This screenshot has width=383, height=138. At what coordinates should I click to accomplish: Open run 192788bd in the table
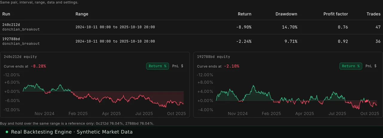11,39
